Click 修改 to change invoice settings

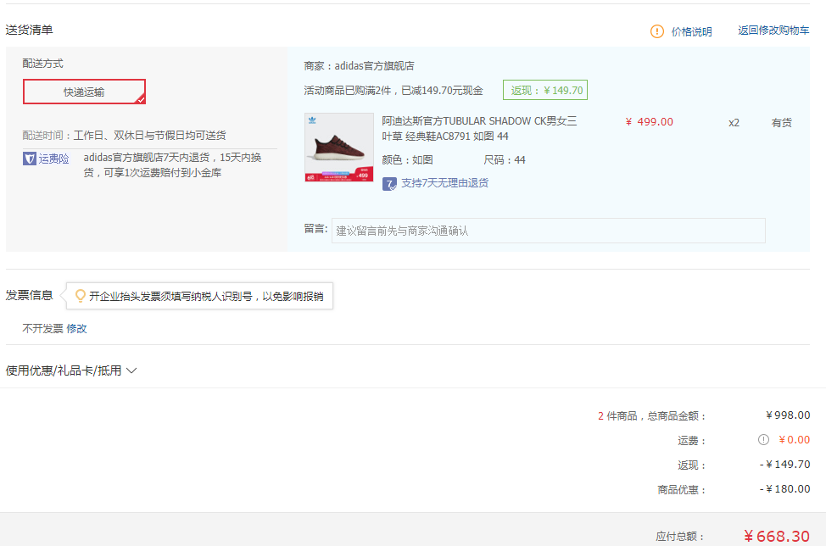[x=76, y=329]
